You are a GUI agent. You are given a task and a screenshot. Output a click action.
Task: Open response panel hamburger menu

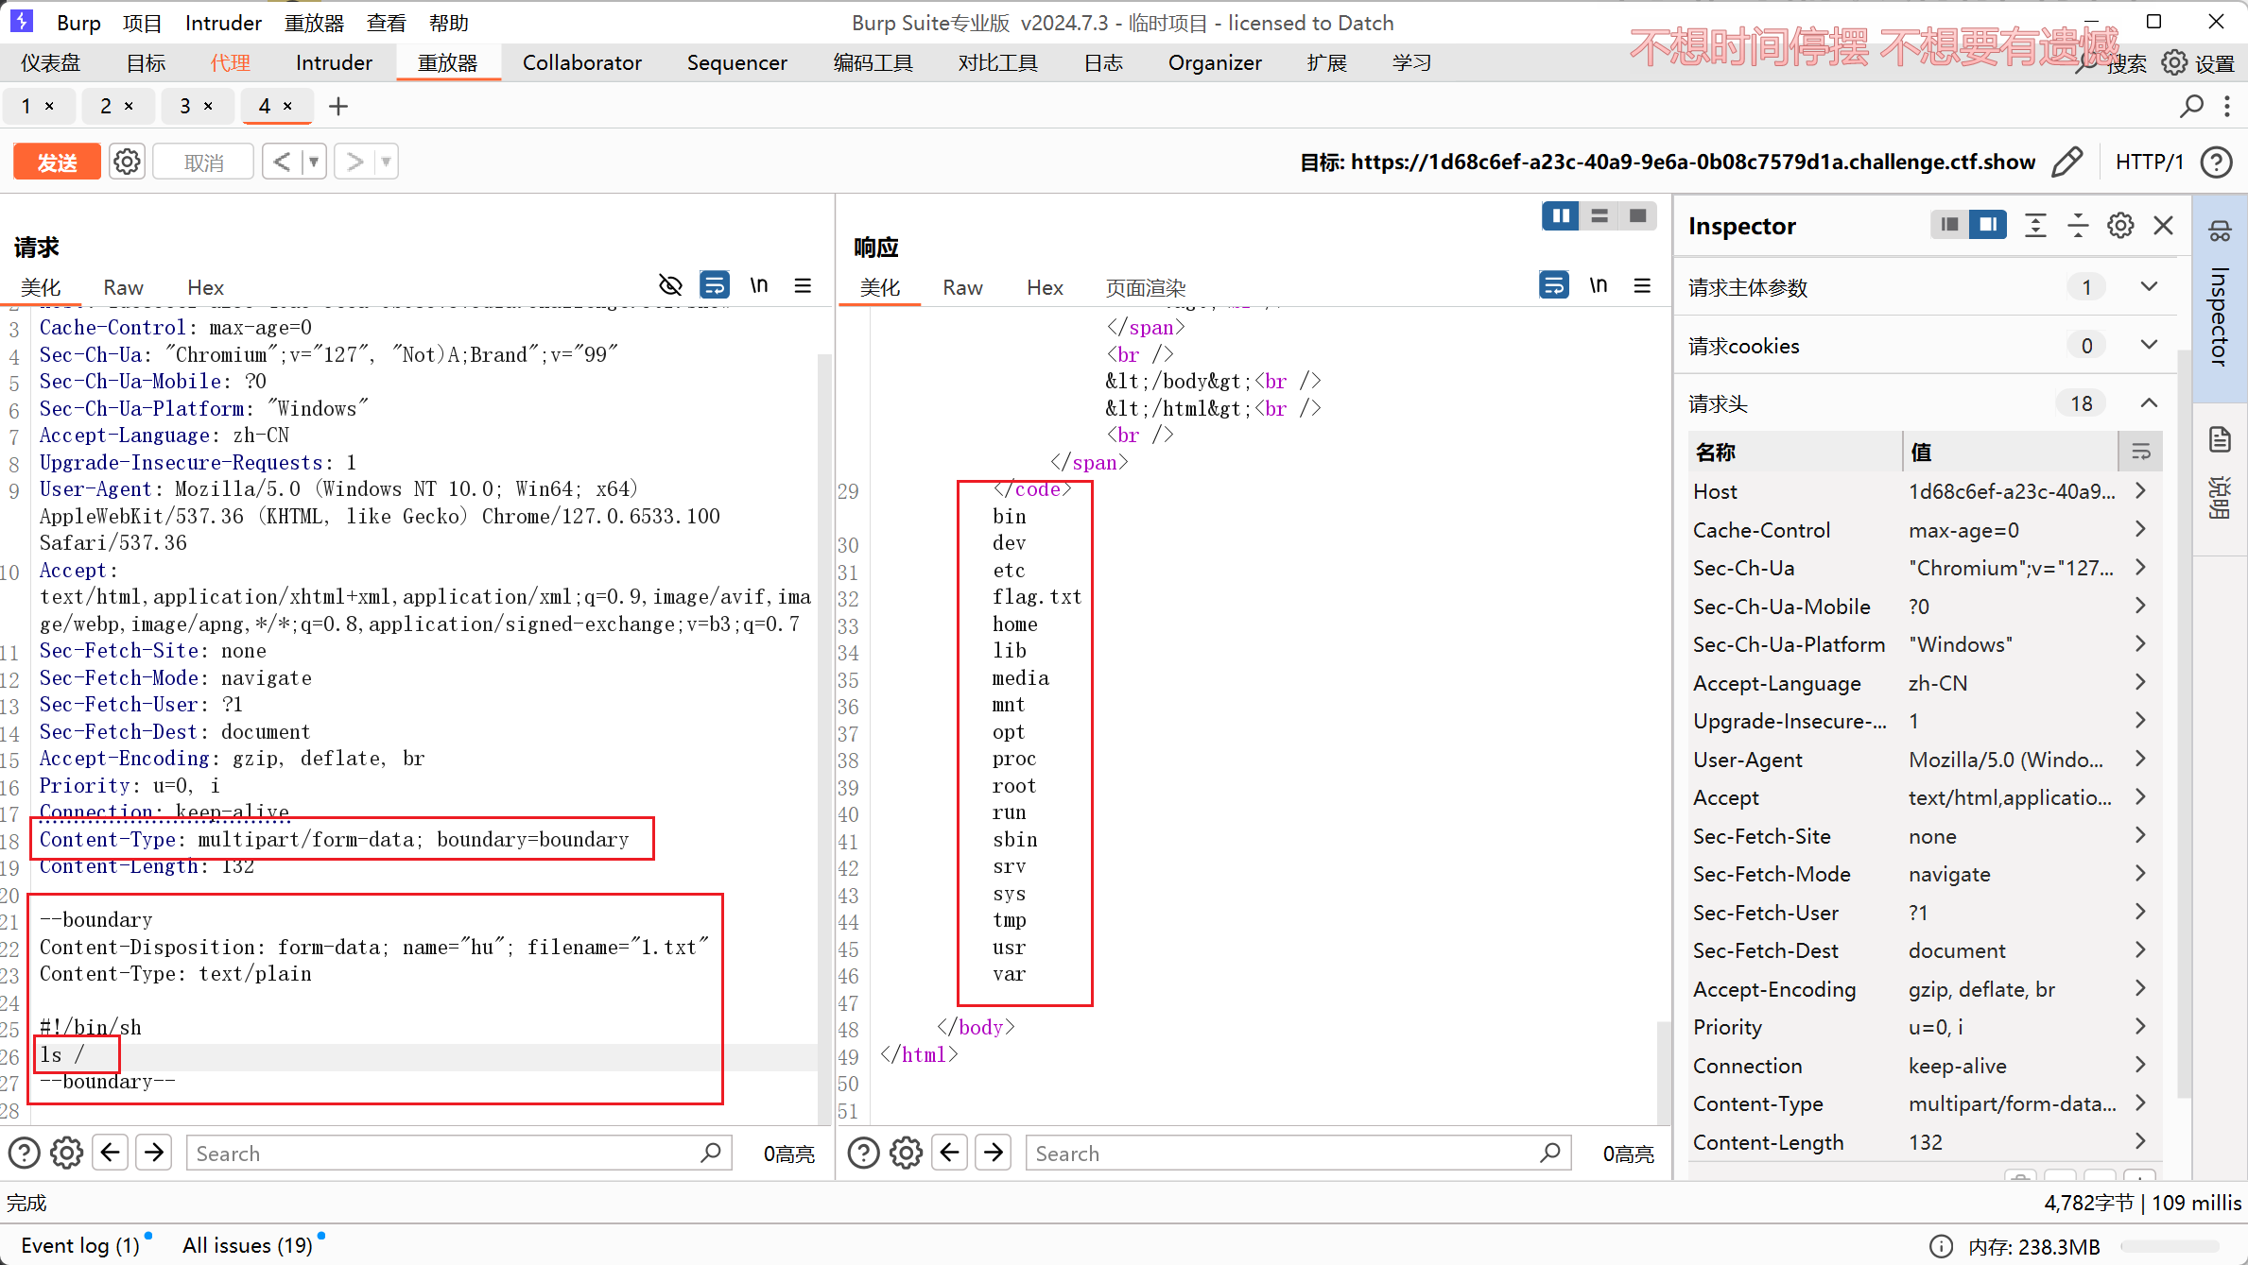pyautogui.click(x=1642, y=284)
